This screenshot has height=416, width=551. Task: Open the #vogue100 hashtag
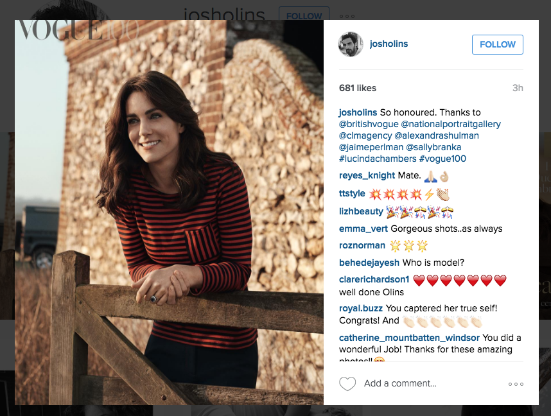pos(442,159)
